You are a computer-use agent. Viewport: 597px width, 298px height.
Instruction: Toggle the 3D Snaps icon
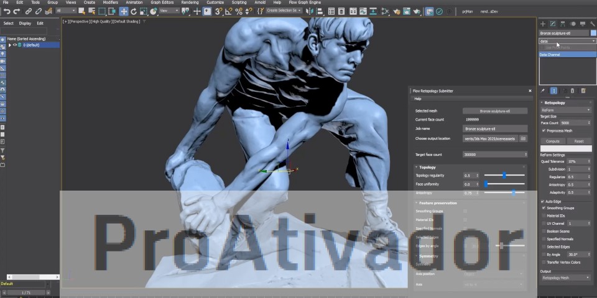tap(218, 11)
